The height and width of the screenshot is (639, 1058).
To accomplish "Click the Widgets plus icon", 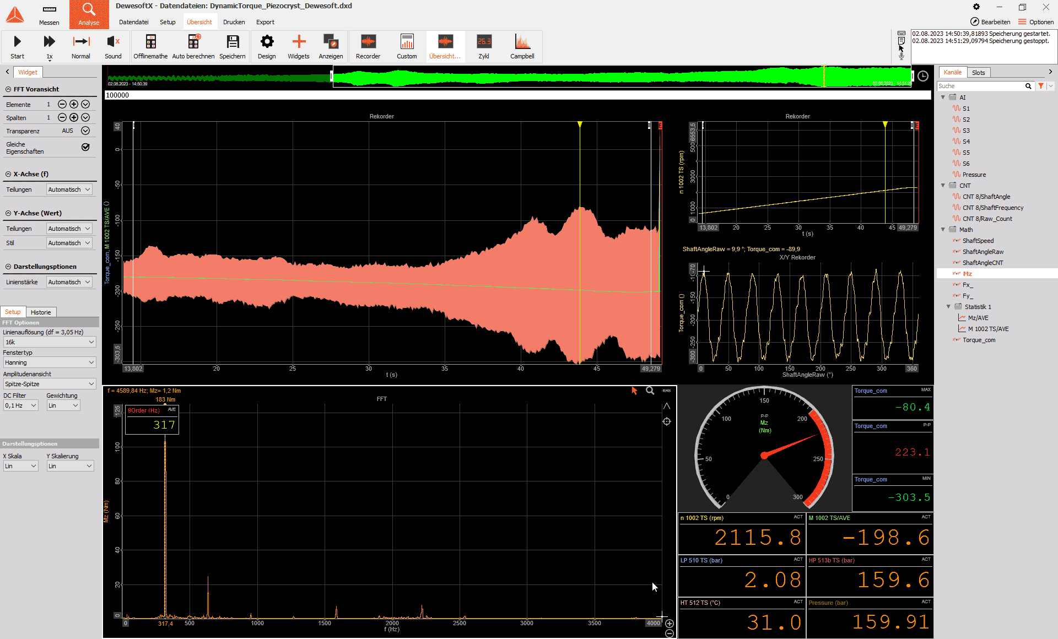I will pos(299,42).
